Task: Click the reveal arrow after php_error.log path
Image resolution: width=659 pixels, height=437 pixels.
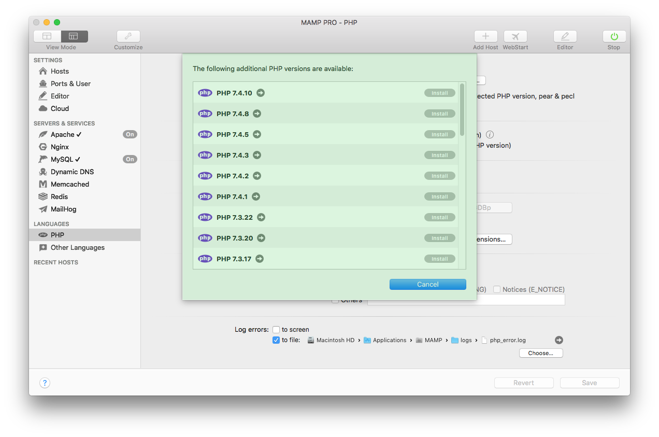Action: (x=558, y=340)
